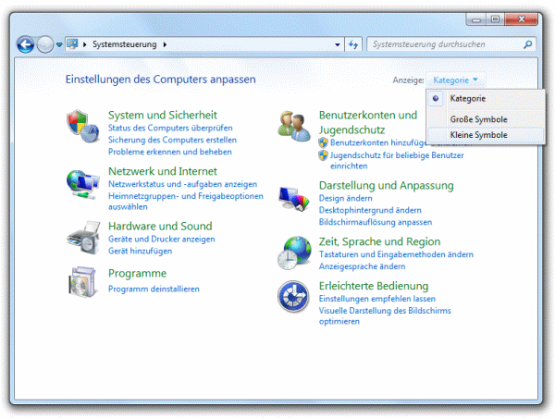Click the Hardware und Sound printer icon

tap(80, 236)
